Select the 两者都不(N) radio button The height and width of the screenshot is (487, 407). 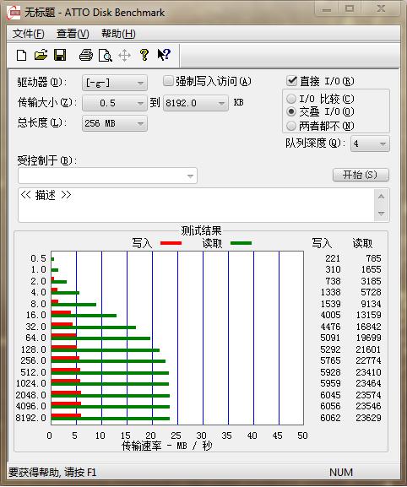click(x=291, y=126)
